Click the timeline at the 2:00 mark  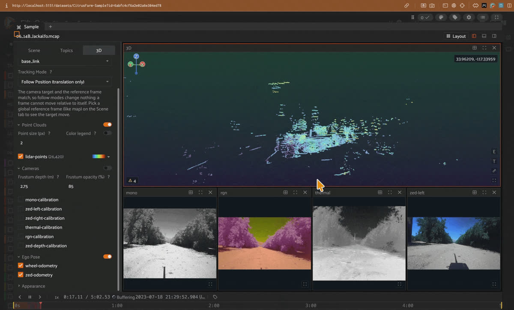tap(214, 305)
